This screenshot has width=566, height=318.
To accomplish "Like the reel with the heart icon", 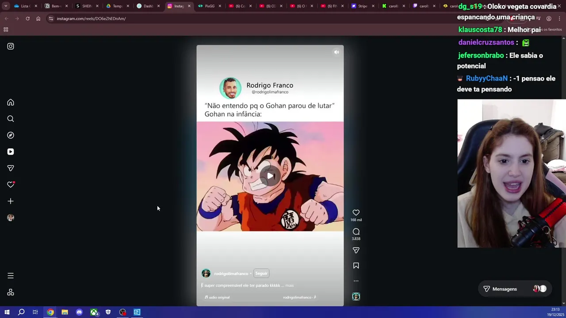I will click(x=356, y=212).
